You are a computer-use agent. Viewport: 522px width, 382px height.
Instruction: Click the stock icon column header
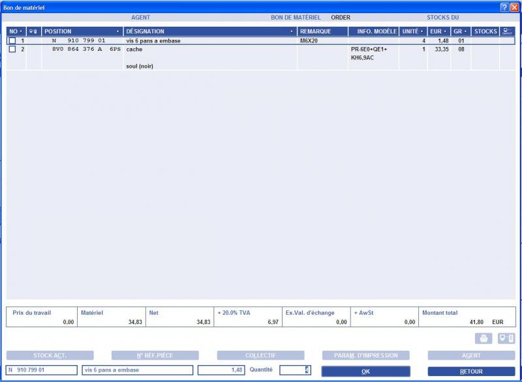[33, 31]
